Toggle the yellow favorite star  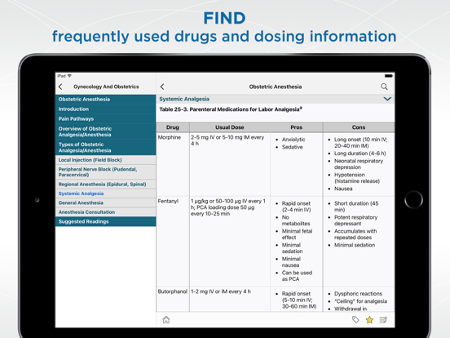369,319
